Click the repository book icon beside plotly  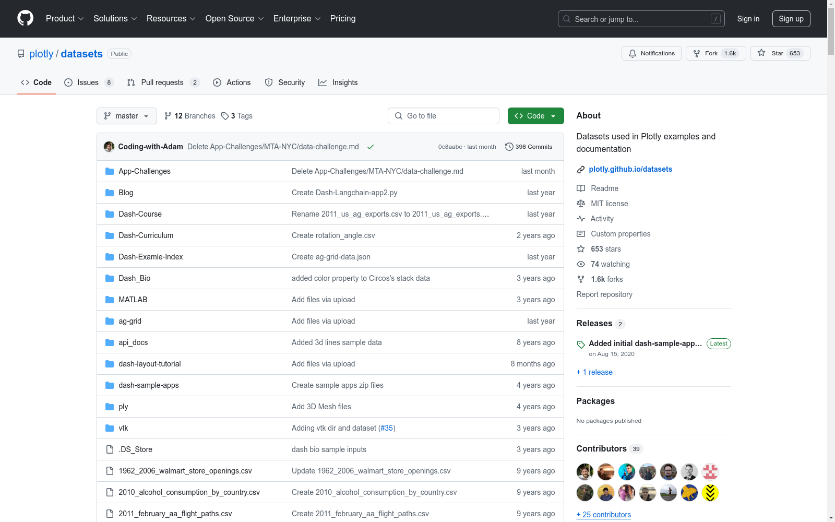21,54
